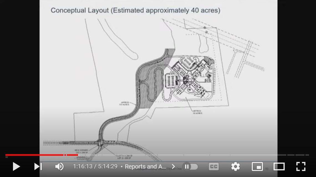This screenshot has width=316, height=177.
Task: Toggle the autoplay switch
Action: tap(191, 167)
